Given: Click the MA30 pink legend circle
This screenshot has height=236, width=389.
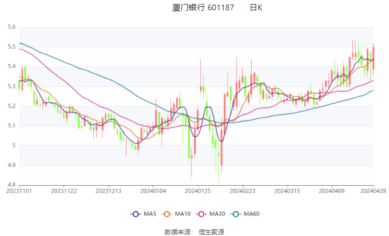Looking at the screenshot, I should [x=201, y=214].
